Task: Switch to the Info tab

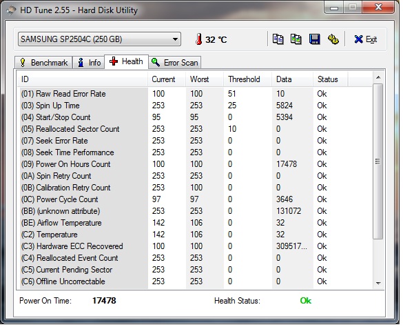Action: 88,63
